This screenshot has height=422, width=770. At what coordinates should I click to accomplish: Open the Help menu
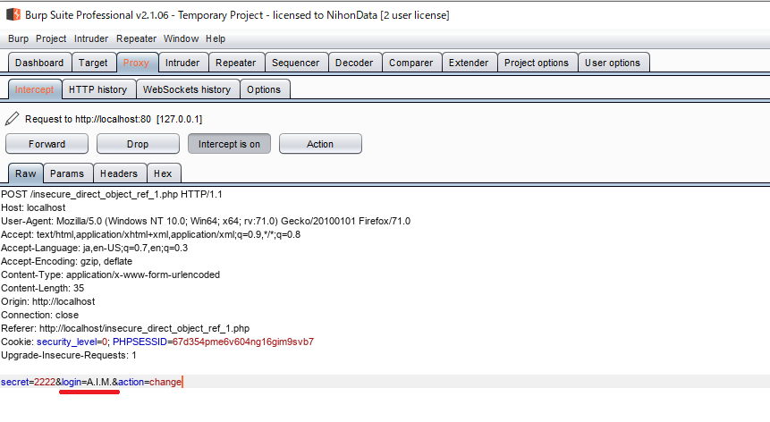[216, 38]
